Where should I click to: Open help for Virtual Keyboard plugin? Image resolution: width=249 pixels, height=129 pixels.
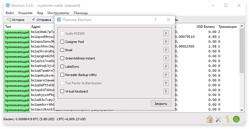pos(166,91)
